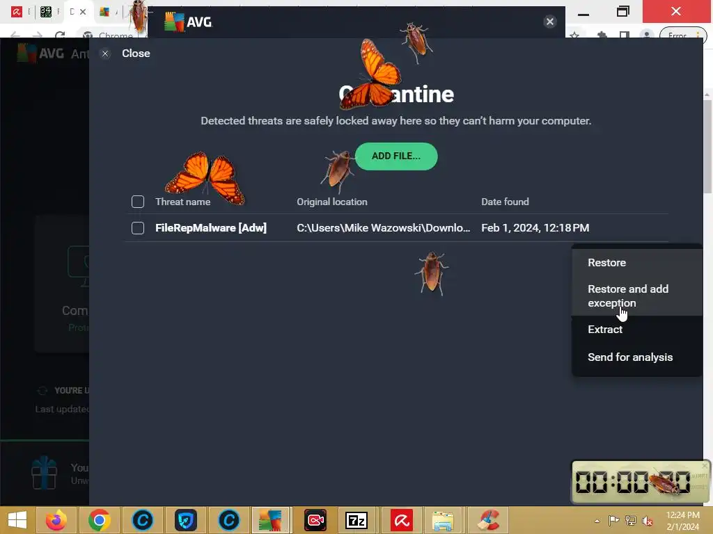Close the AVG popup with round X
Image resolution: width=713 pixels, height=534 pixels.
[x=550, y=22]
